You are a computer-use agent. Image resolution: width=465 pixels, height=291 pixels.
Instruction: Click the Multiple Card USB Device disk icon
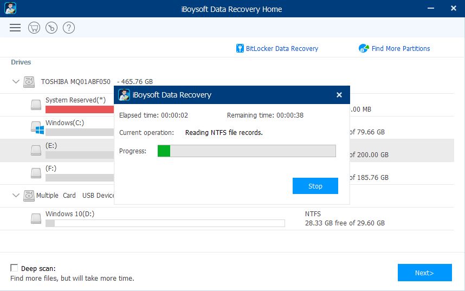(x=29, y=196)
